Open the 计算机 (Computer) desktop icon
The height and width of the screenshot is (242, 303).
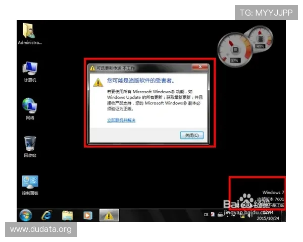coord(30,70)
